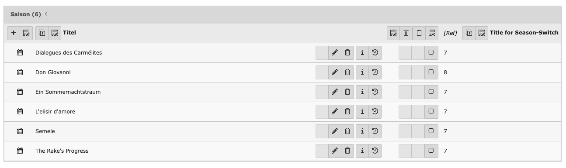Screen dimensions: 566x168
Task: Select The Rake's Progress row checkbox
Action: click(431, 151)
